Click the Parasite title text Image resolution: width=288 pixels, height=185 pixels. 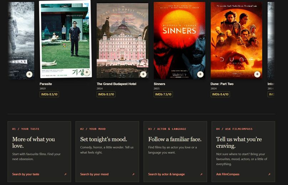click(x=46, y=84)
